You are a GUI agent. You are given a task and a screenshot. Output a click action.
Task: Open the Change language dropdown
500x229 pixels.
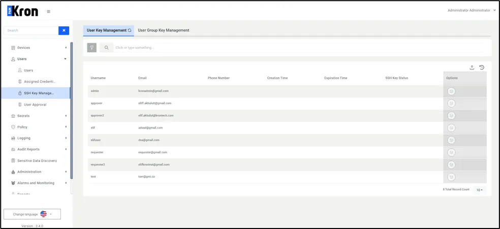pyautogui.click(x=32, y=214)
